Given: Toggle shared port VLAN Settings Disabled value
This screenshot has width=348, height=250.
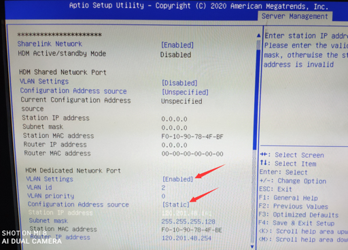Looking at the screenshot, I should coord(179,83).
